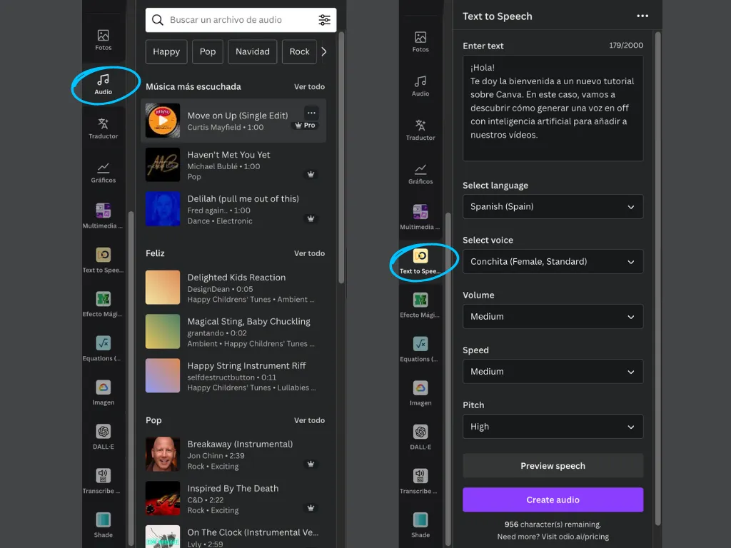Viewport: 731px width, 548px height.
Task: Click the purple Create audio button
Action: point(553,499)
